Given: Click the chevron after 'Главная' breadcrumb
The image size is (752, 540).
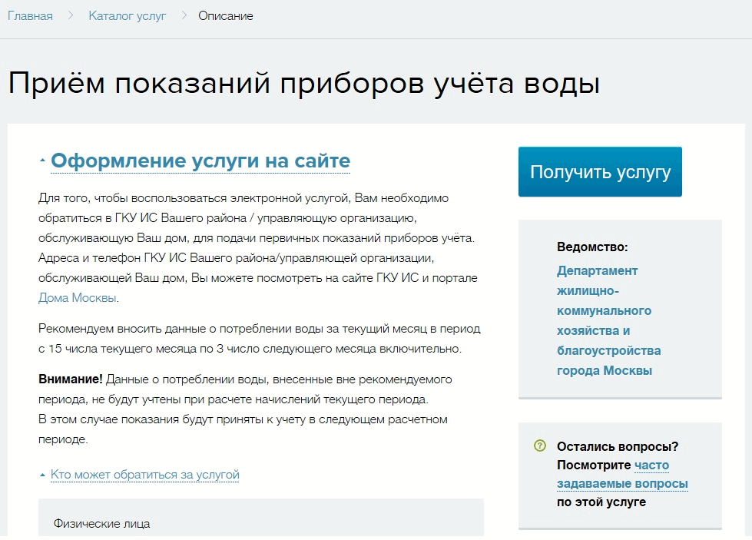Looking at the screenshot, I should click(x=71, y=15).
